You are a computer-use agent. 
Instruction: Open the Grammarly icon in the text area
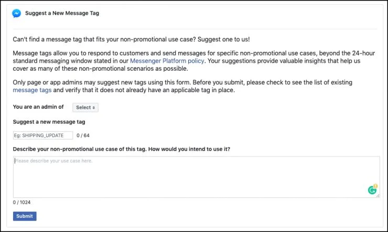pos(372,190)
